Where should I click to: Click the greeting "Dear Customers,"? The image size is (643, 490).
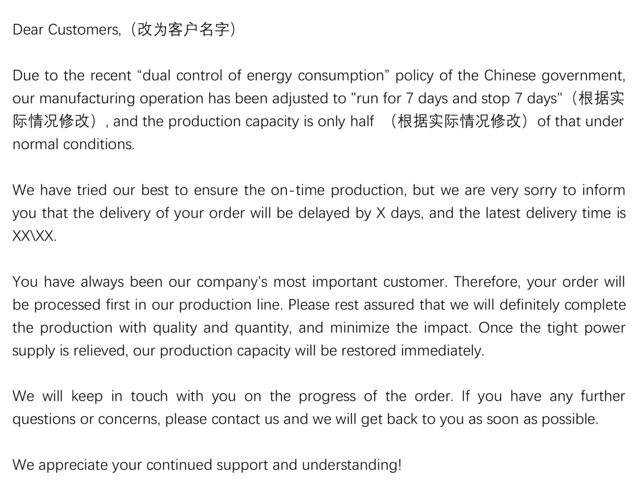(x=67, y=30)
